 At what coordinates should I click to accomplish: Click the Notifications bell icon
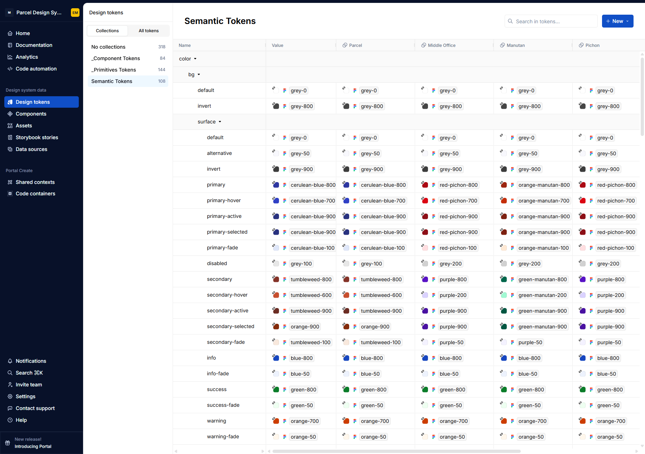tap(10, 361)
